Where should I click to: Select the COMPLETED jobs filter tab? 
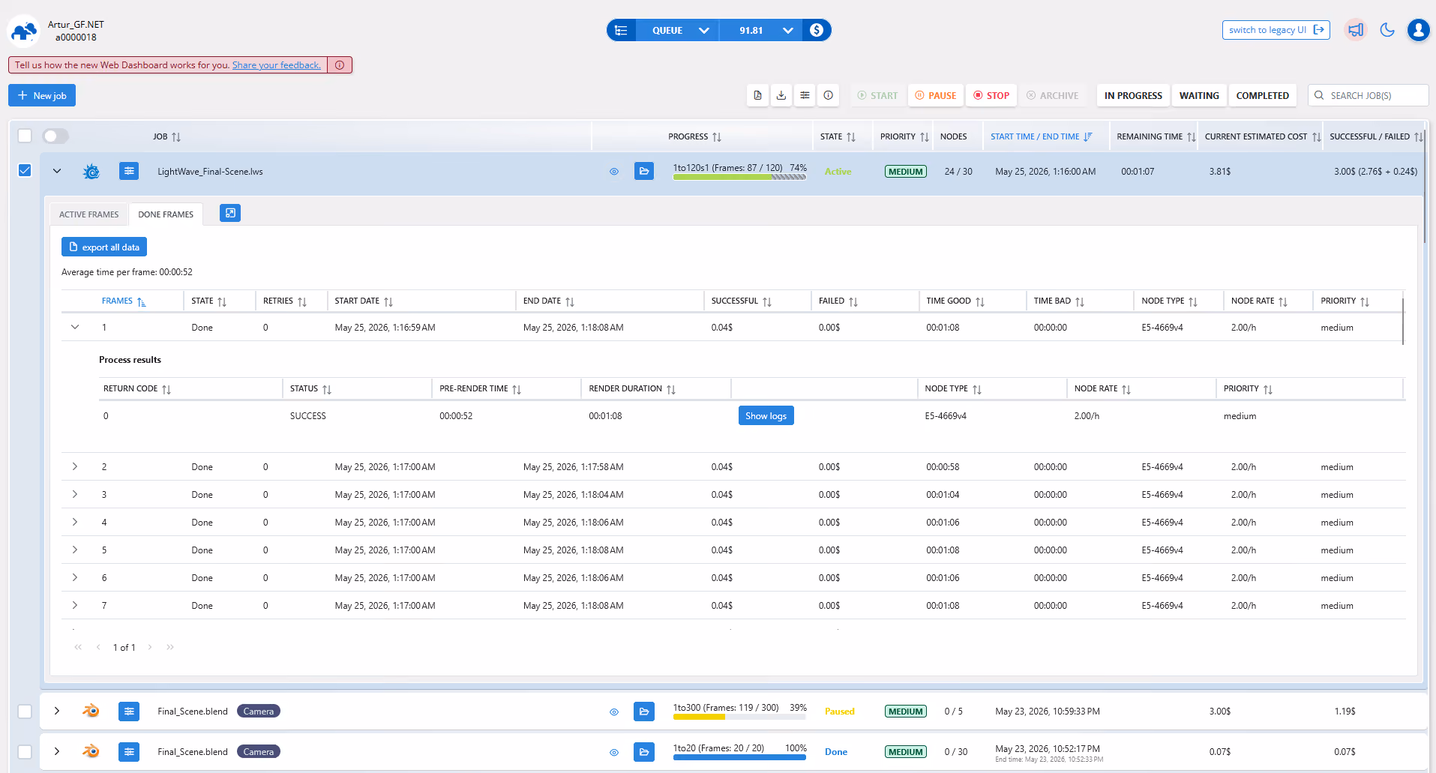point(1263,95)
